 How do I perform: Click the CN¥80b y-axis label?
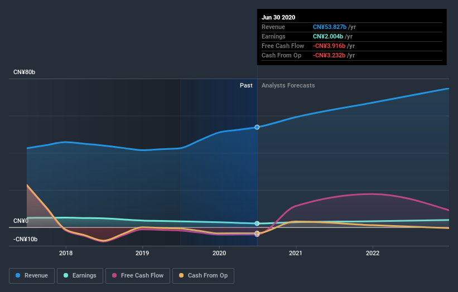coord(24,72)
